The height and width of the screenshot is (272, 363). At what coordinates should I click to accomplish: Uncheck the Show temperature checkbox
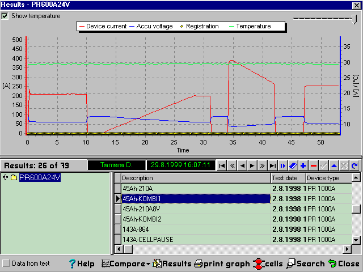(5, 16)
